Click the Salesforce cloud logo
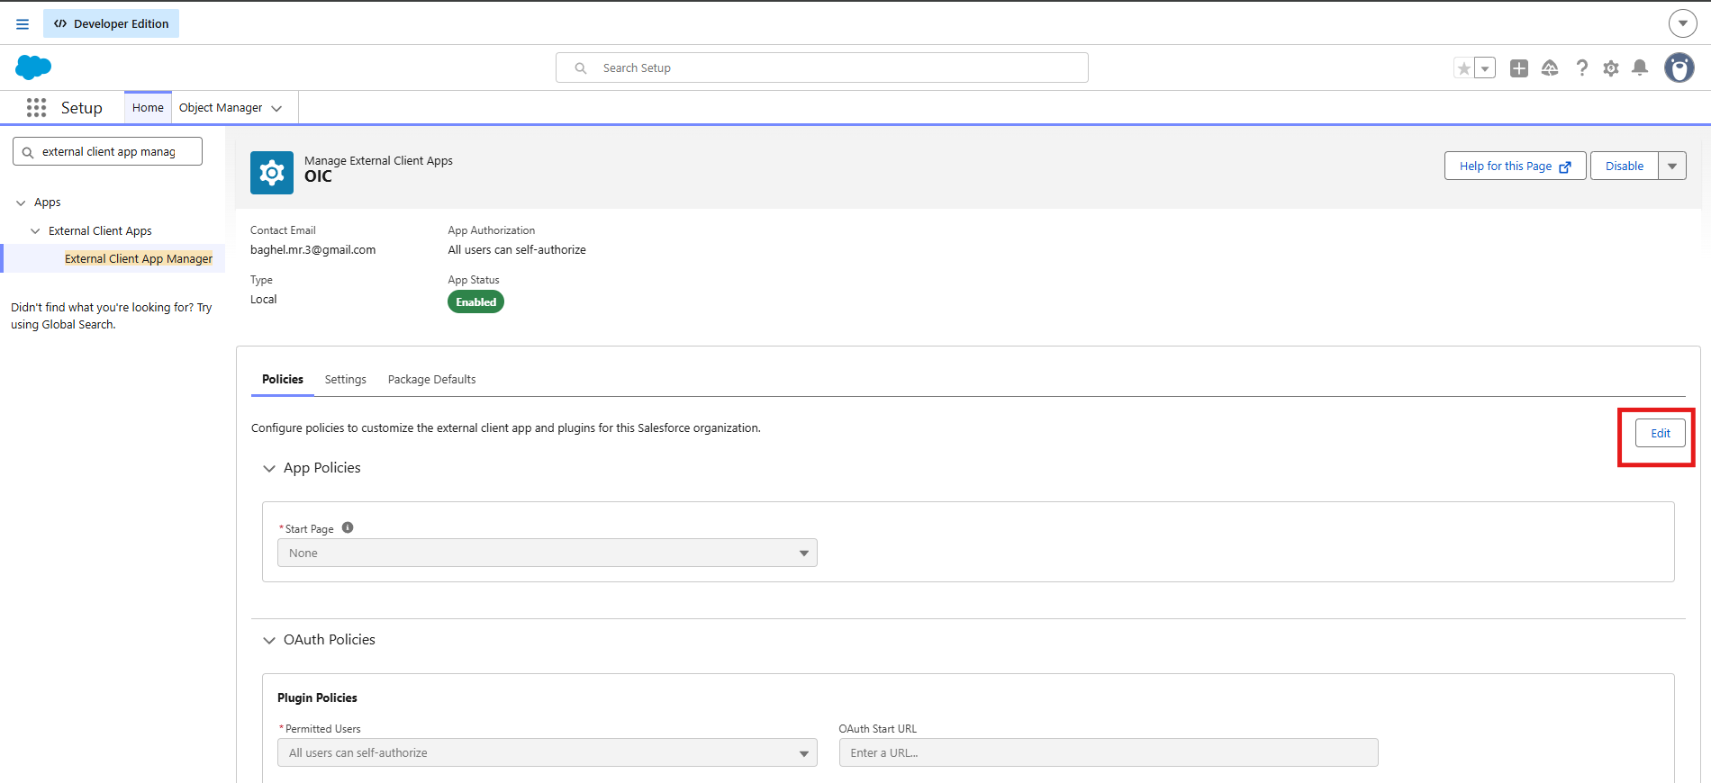This screenshot has width=1711, height=783. pos(33,67)
